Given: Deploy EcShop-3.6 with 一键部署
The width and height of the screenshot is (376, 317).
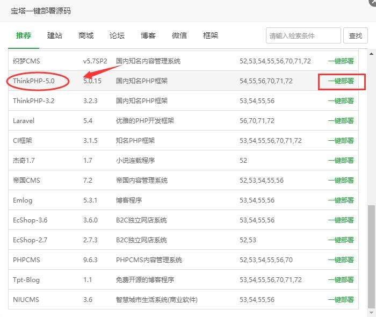Looking at the screenshot, I should pos(341,220).
